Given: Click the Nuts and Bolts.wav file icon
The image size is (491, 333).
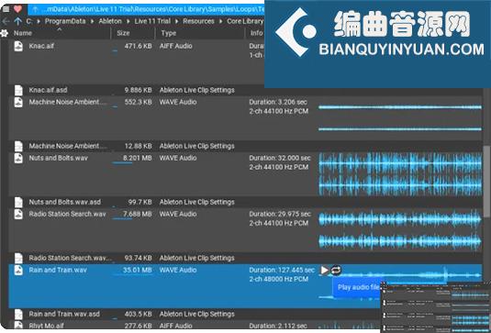Looking at the screenshot, I should click(x=18, y=158).
